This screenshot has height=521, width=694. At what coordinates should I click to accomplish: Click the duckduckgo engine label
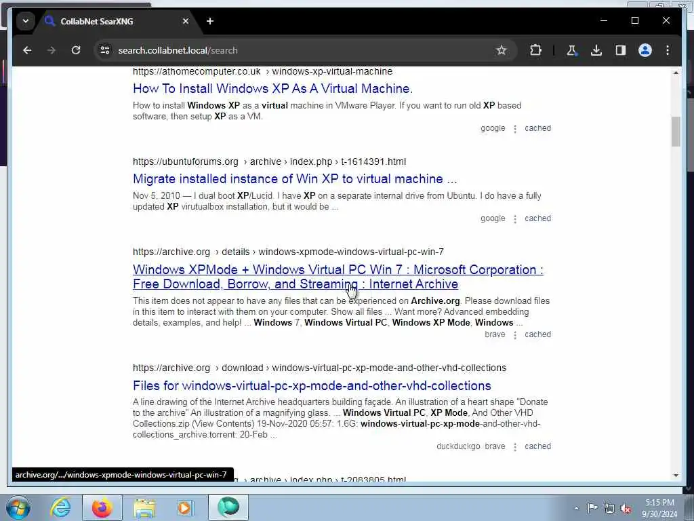pyautogui.click(x=458, y=446)
